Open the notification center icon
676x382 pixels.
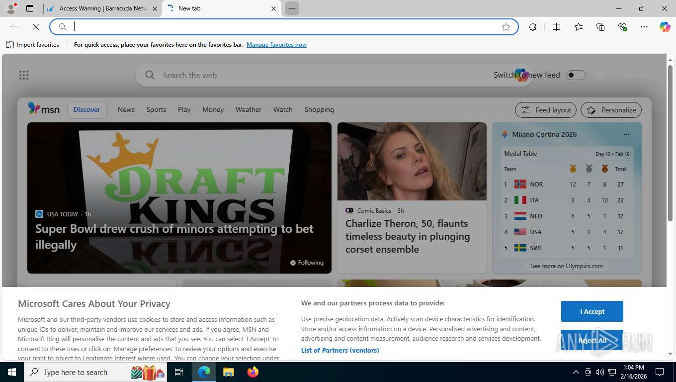[x=660, y=372]
